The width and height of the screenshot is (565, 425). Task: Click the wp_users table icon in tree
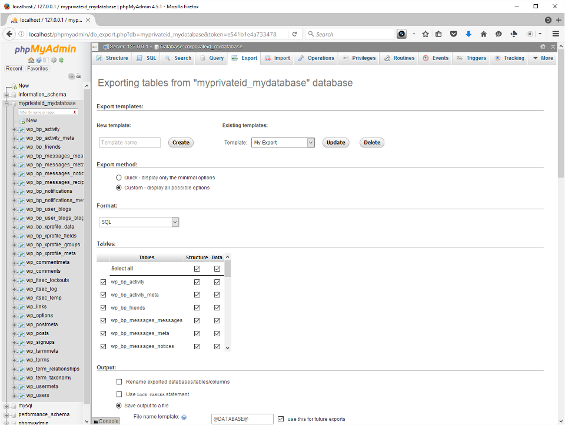tap(22, 396)
